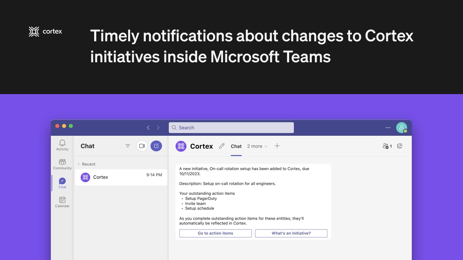Click the Cortex app avatar in header

tap(181, 146)
